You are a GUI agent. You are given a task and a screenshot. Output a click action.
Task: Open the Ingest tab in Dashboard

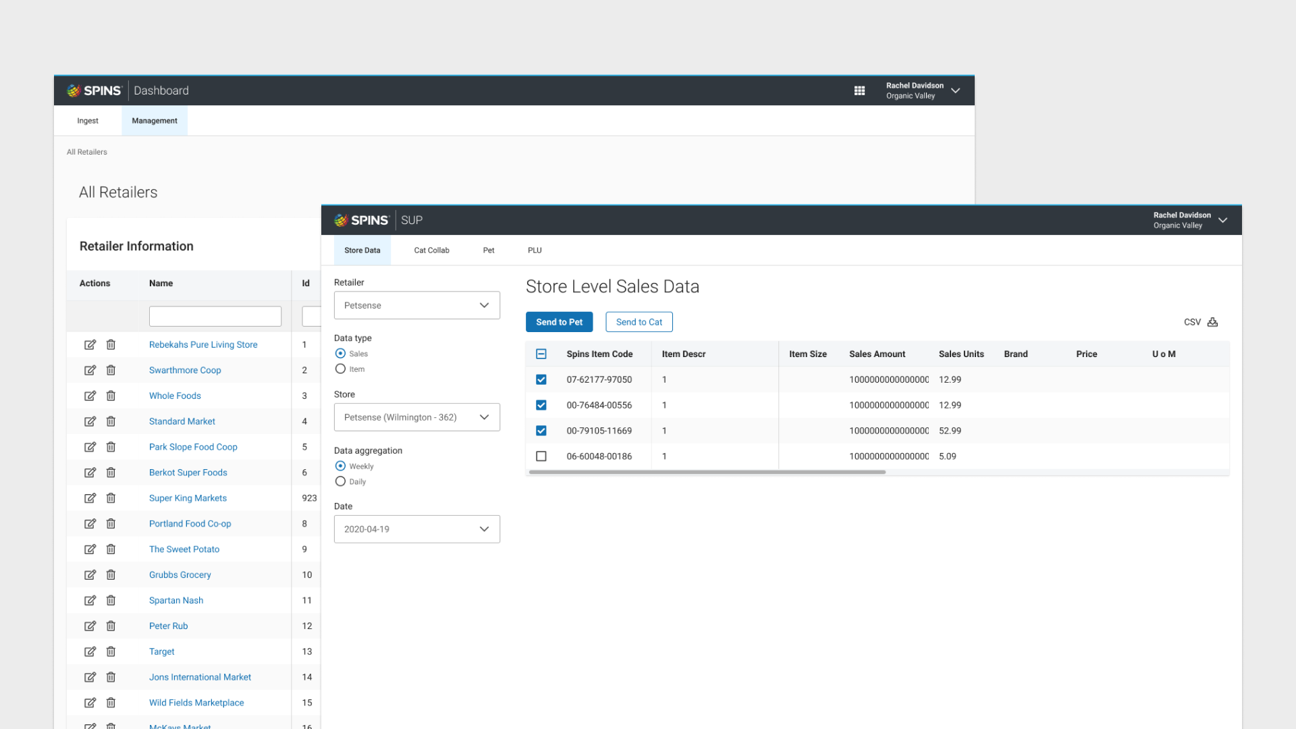pos(88,121)
